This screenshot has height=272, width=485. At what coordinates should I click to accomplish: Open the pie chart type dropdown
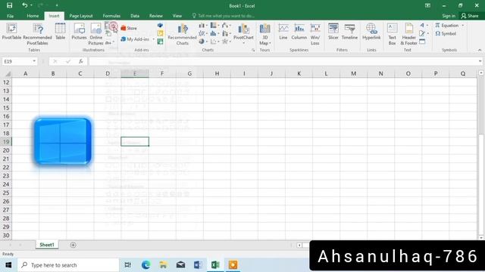(x=203, y=42)
